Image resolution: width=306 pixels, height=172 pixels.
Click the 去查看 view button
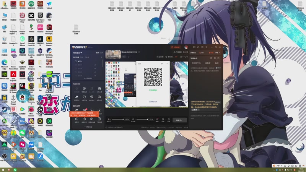tap(195, 110)
